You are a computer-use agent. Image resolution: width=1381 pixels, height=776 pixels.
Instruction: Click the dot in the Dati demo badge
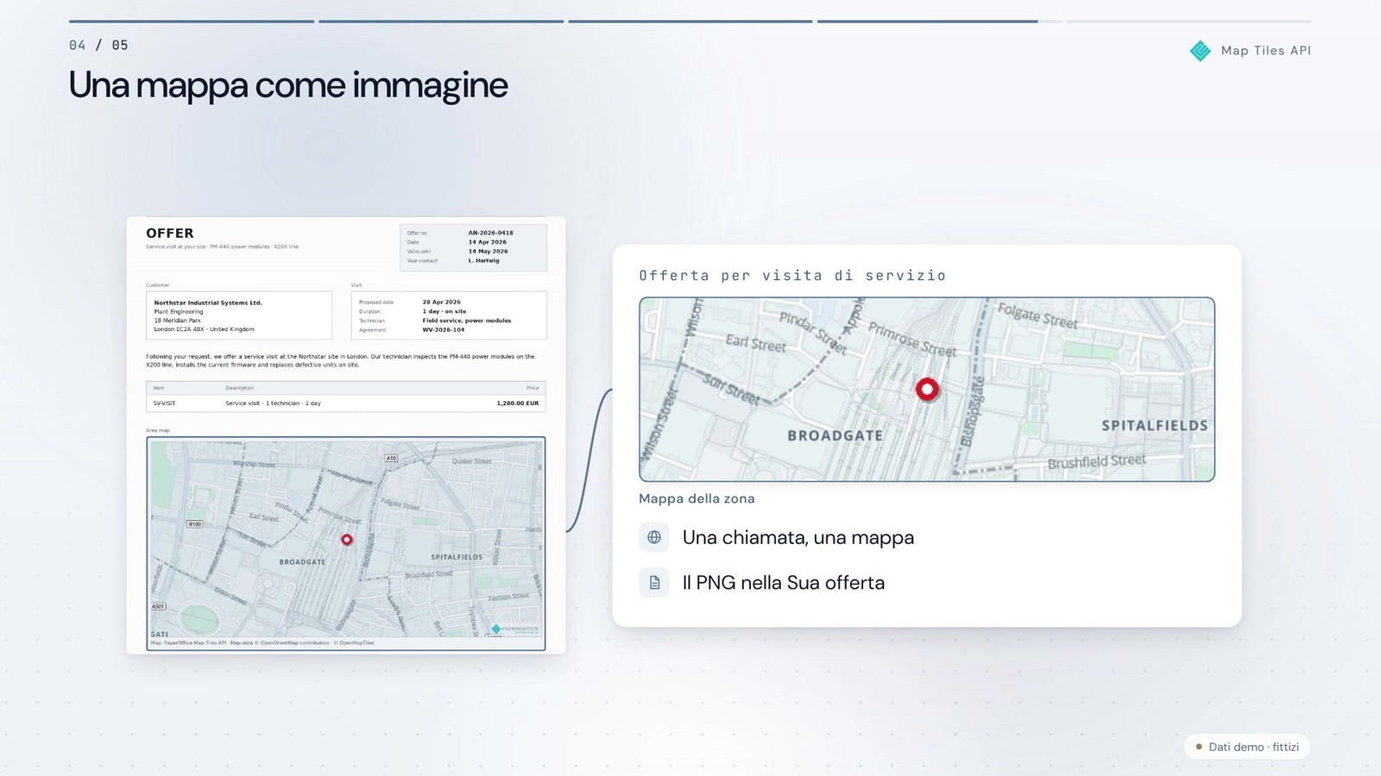click(1199, 747)
